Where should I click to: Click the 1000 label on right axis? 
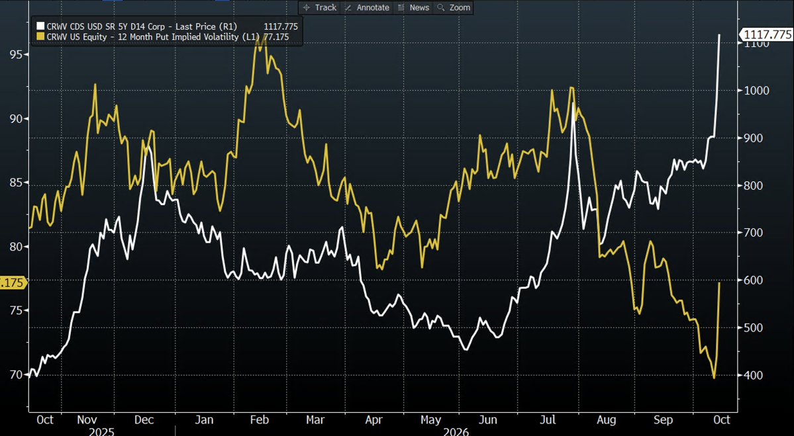click(x=756, y=91)
